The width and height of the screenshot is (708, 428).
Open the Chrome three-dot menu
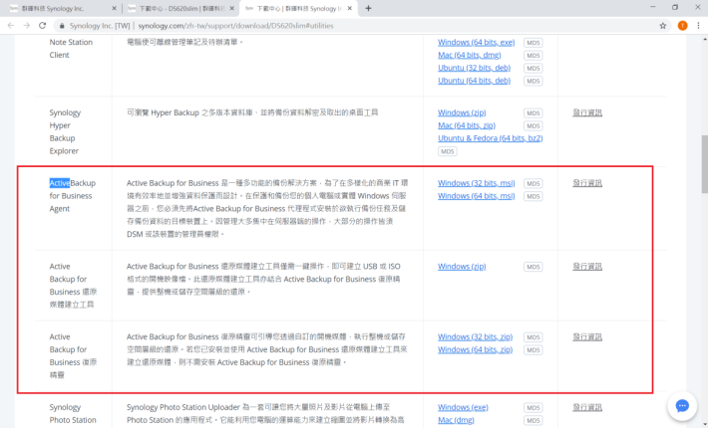(698, 26)
